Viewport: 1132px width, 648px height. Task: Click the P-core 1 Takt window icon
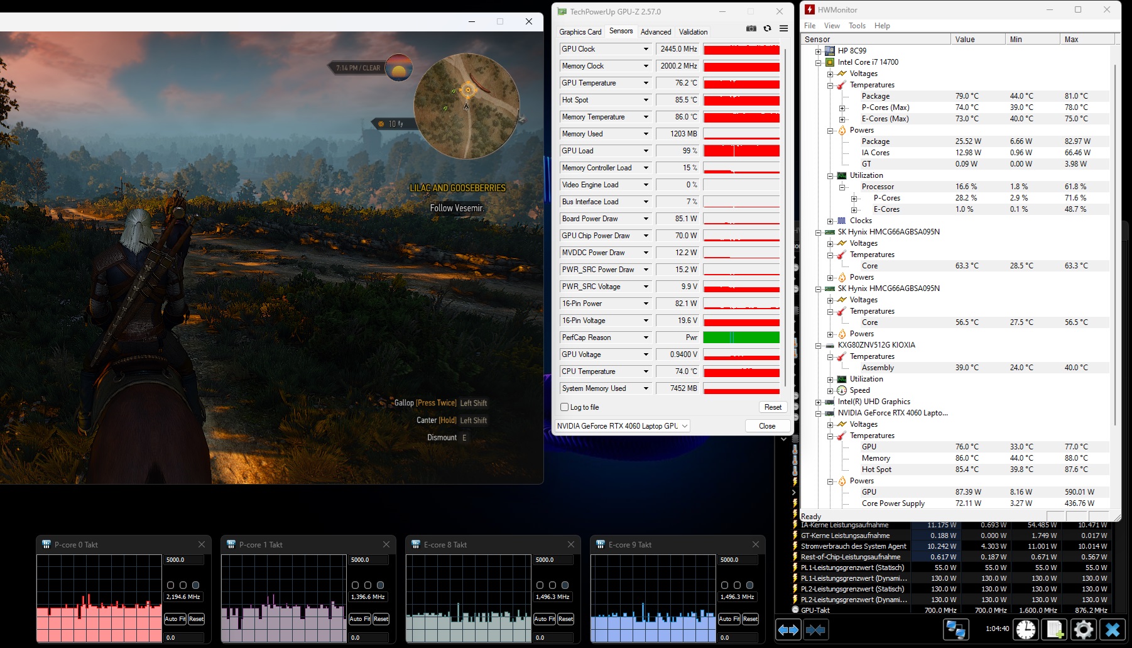coord(231,544)
